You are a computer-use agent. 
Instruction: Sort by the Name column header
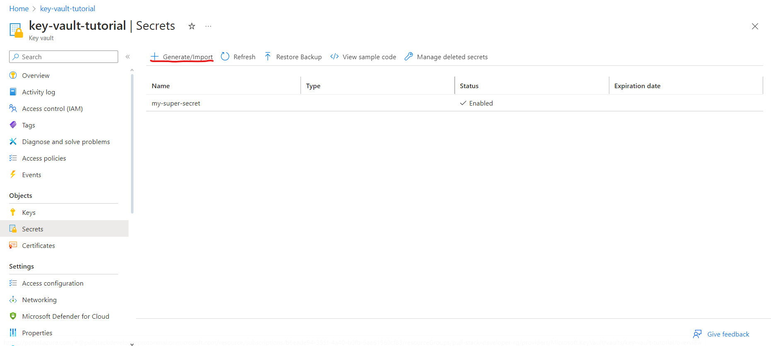coord(161,86)
